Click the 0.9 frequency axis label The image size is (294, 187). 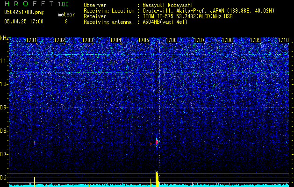4,108
